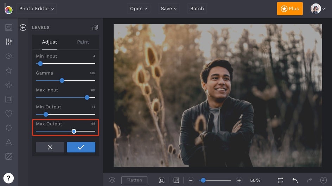Click the back arrow beside LEVELS
332x186 pixels.
click(23, 27)
